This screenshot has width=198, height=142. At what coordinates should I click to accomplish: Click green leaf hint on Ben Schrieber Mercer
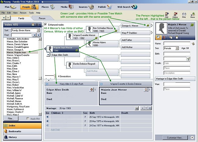(116, 31)
